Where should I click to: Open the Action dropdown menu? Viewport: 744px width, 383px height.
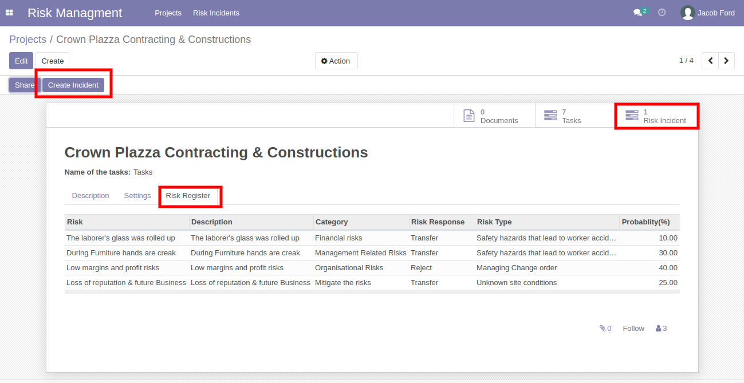pyautogui.click(x=336, y=61)
